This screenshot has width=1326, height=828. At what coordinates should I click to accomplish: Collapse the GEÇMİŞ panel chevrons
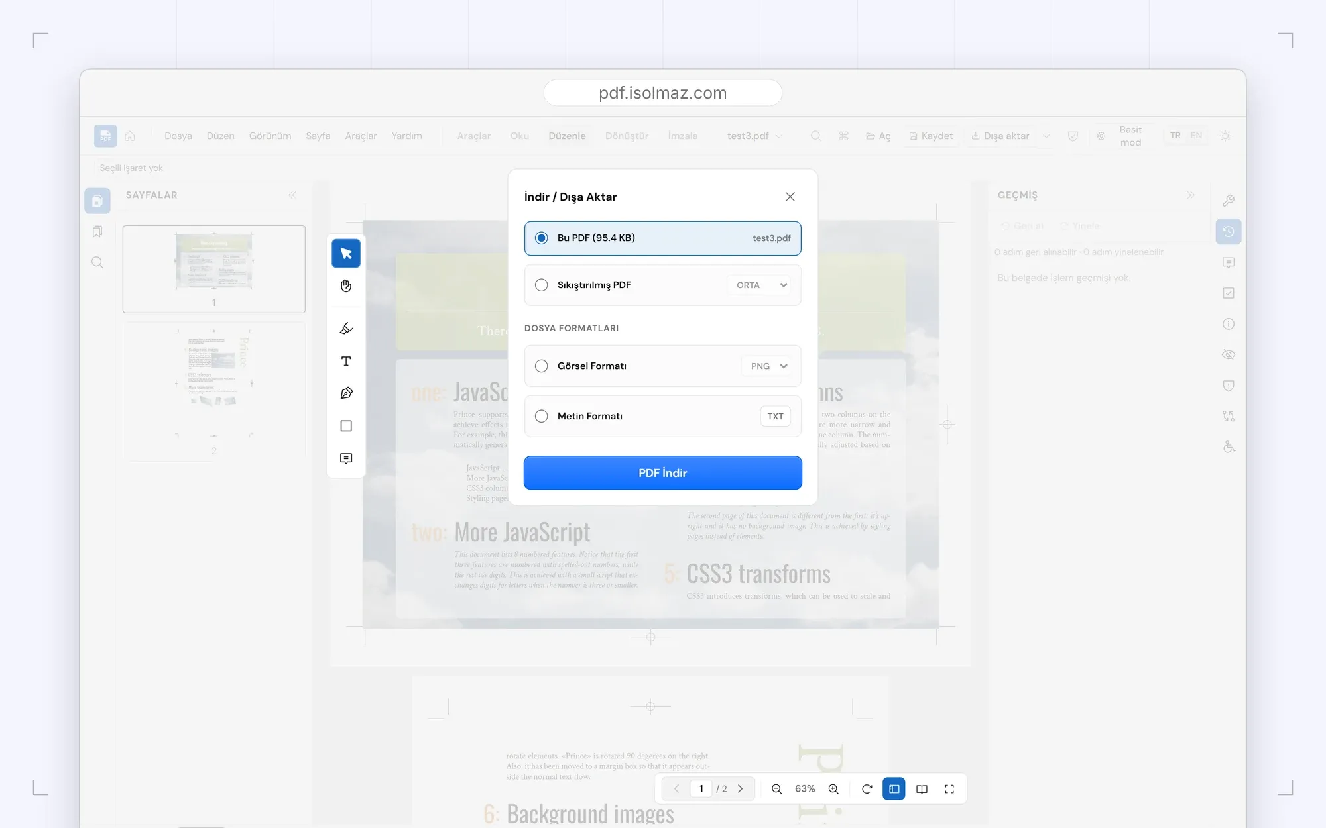[1191, 195]
